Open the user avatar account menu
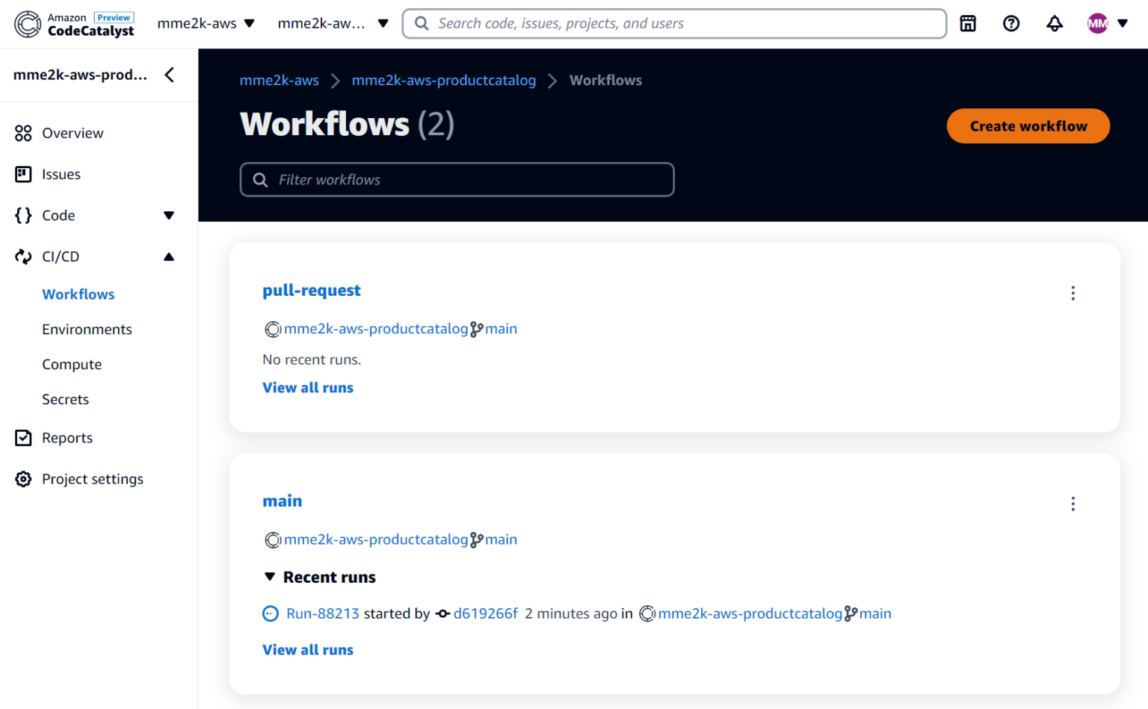The width and height of the screenshot is (1148, 709). pyautogui.click(x=1098, y=23)
